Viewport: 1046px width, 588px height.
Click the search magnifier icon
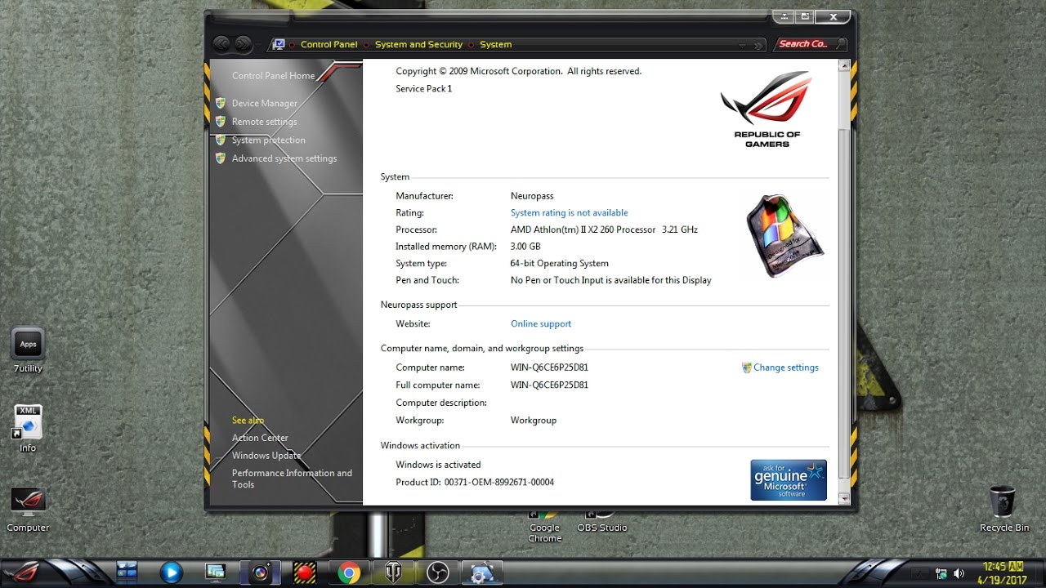841,44
